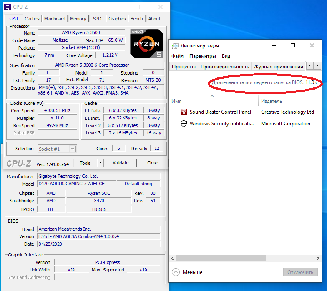Open the Memory tab
The width and height of the screenshot is (327, 291).
(x=78, y=19)
